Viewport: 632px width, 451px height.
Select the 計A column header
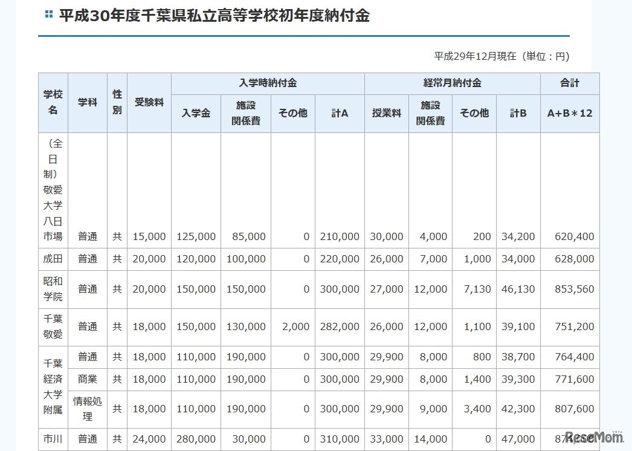tap(340, 114)
